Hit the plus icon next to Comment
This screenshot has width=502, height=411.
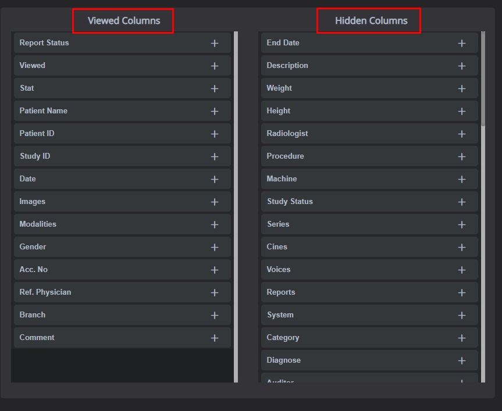tap(215, 338)
